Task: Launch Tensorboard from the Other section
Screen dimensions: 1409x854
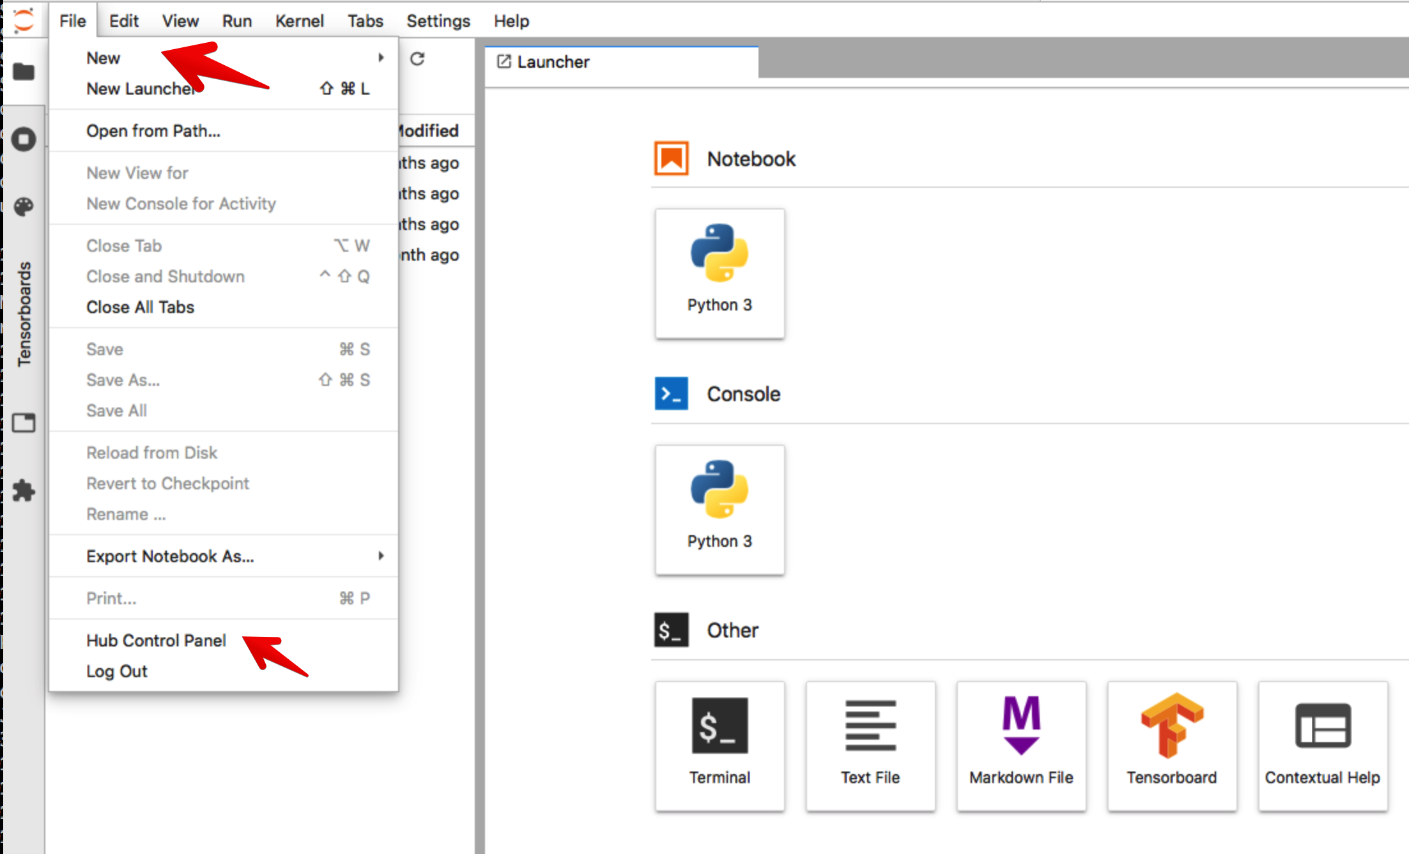Action: pyautogui.click(x=1171, y=745)
